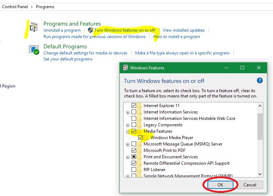Click the Legacy Components folder icon
273x196 pixels.
point(139,125)
